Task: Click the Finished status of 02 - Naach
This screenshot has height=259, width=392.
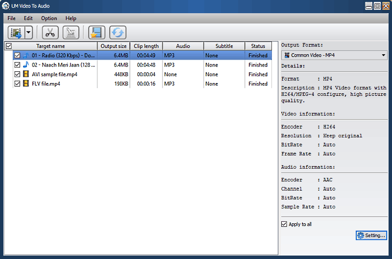Action: pos(258,65)
